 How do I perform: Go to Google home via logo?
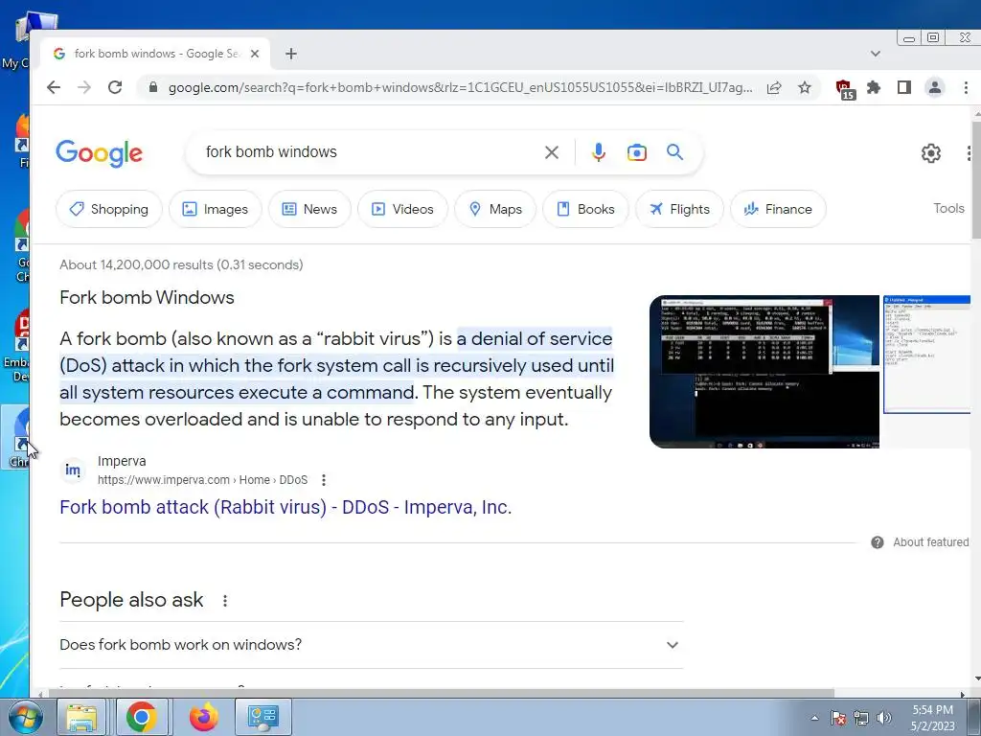(99, 152)
